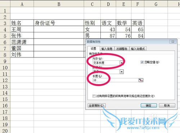Click the score cell 76
Viewport: 180px width, 133px height.
(123, 36)
